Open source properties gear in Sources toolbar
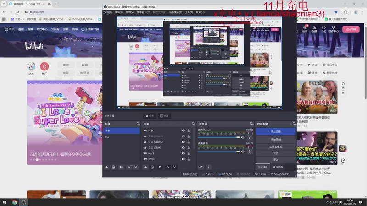The image size is (367, 206). point(160,167)
